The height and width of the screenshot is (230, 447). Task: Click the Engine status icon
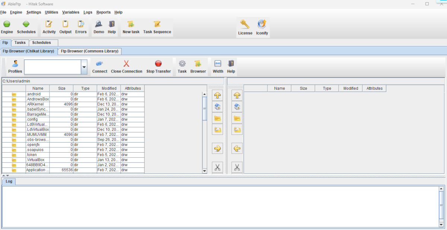7,25
